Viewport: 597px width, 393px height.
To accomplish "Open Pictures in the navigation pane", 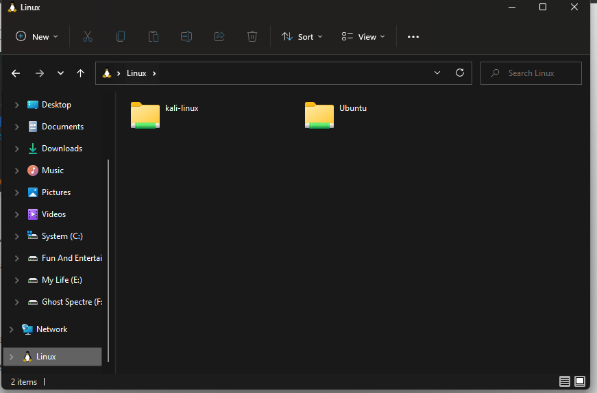I will click(x=56, y=192).
